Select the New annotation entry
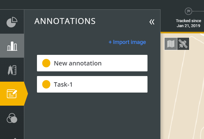The image size is (204, 139). 92,63
